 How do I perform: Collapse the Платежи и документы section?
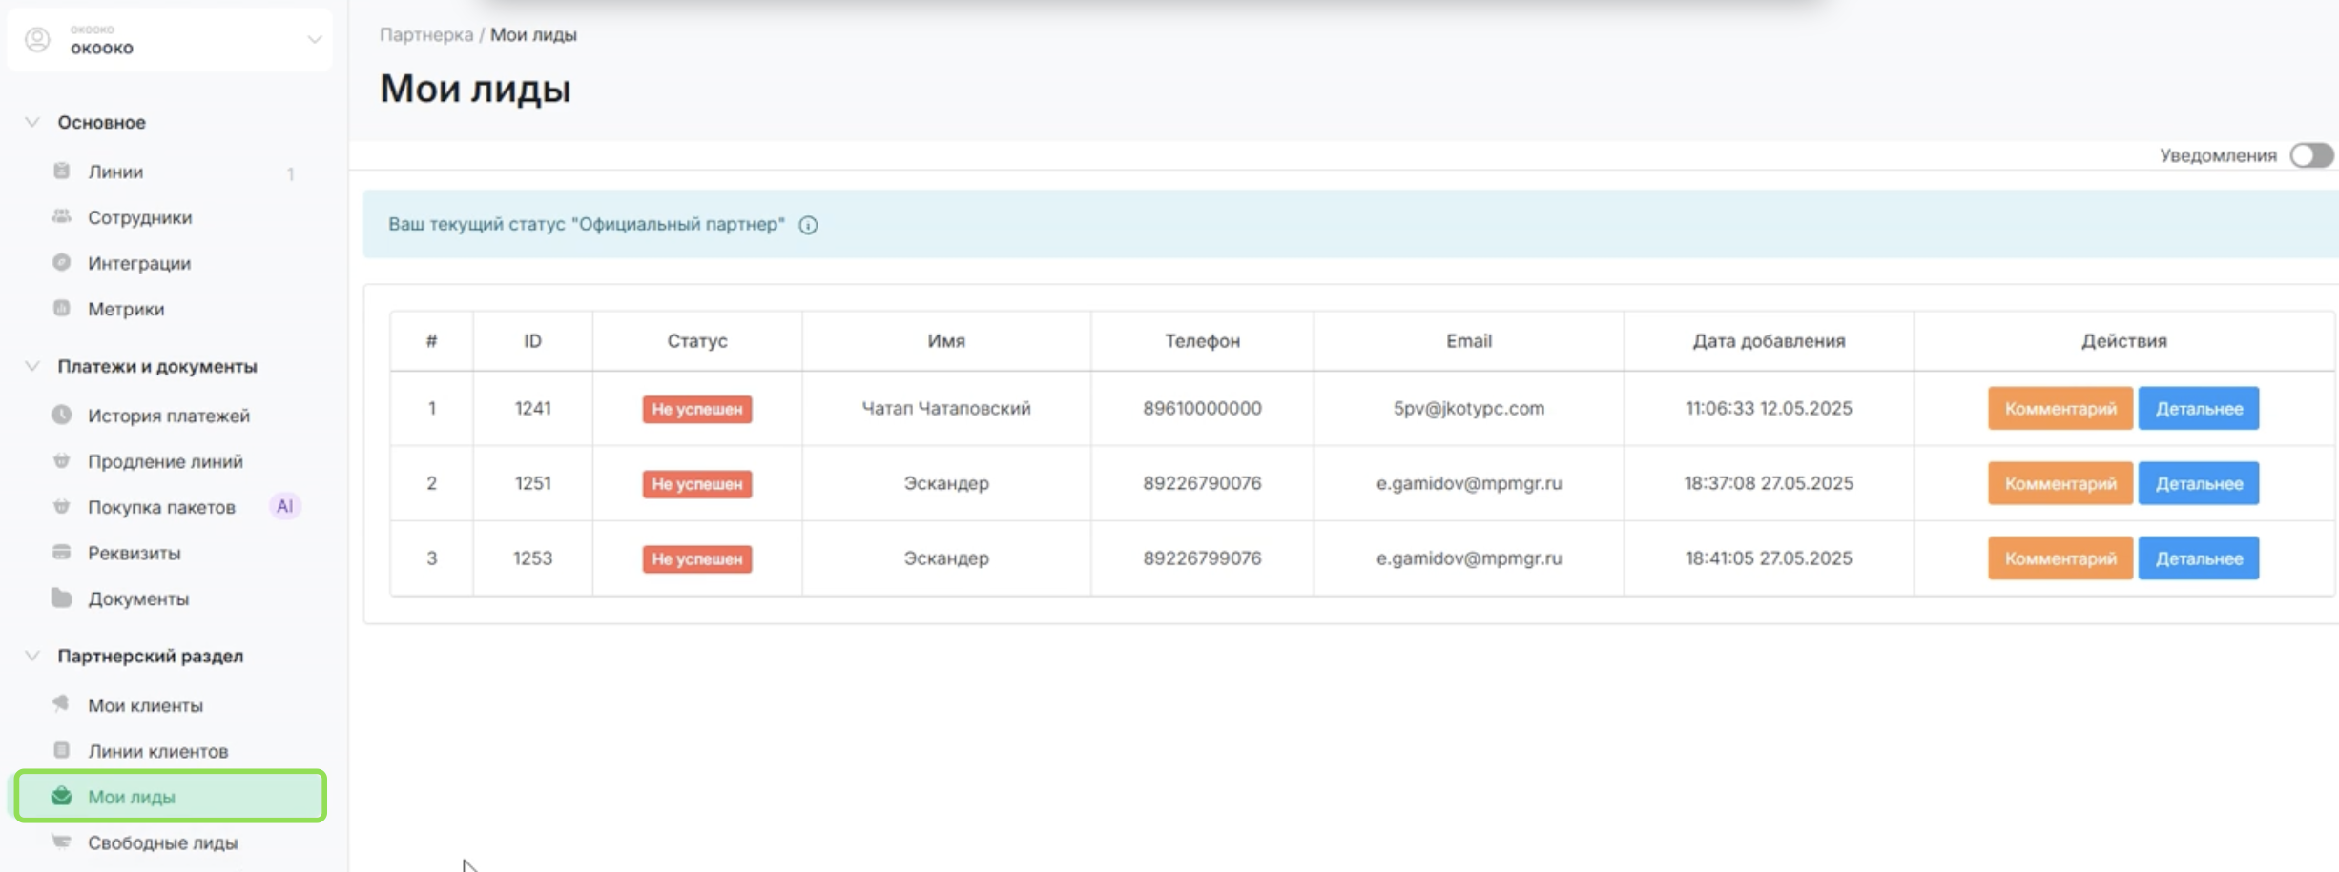tap(32, 366)
